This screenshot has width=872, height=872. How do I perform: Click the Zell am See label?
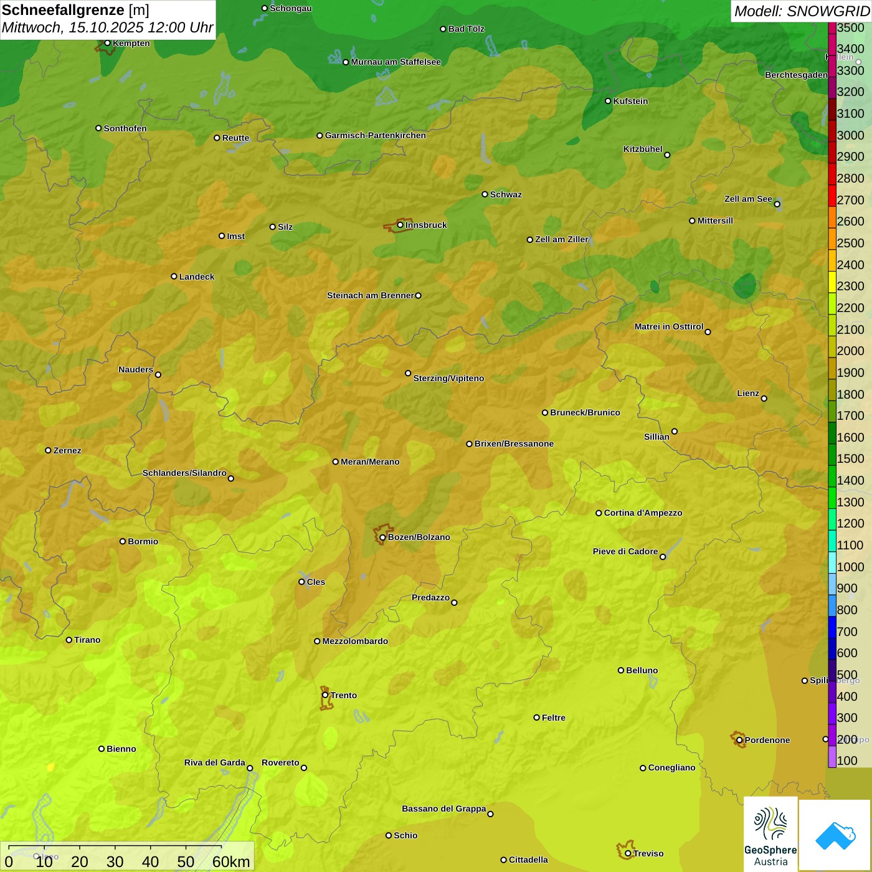click(748, 199)
